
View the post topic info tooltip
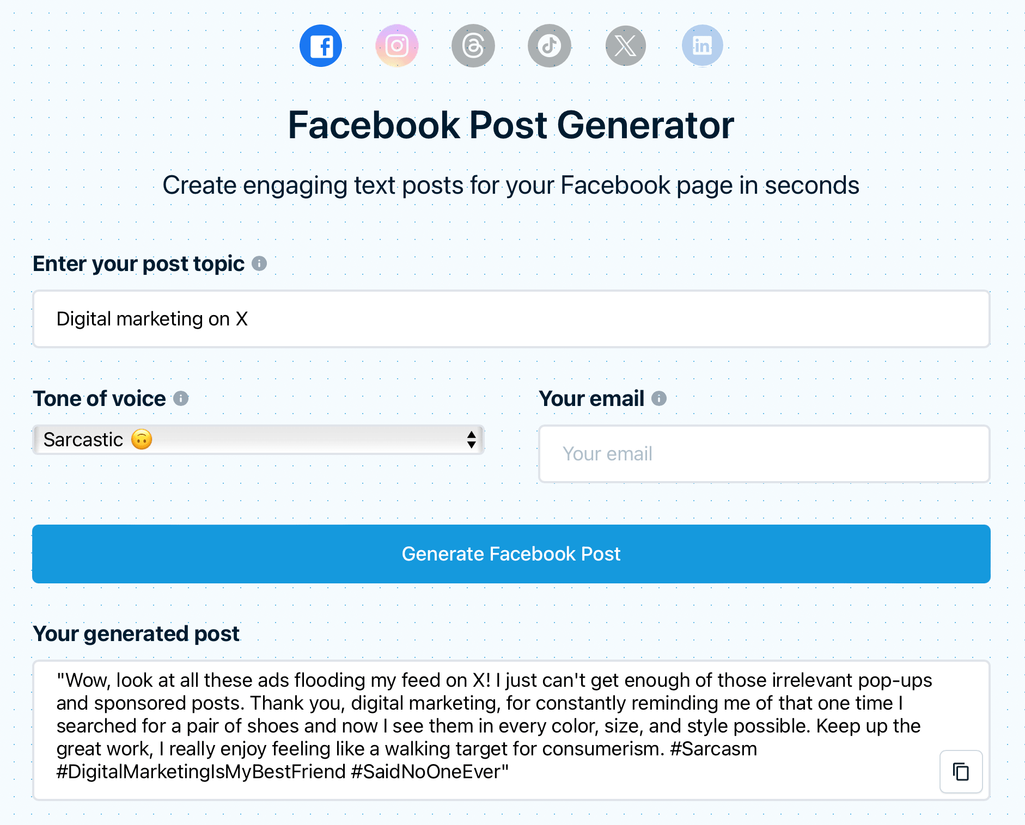tap(260, 263)
